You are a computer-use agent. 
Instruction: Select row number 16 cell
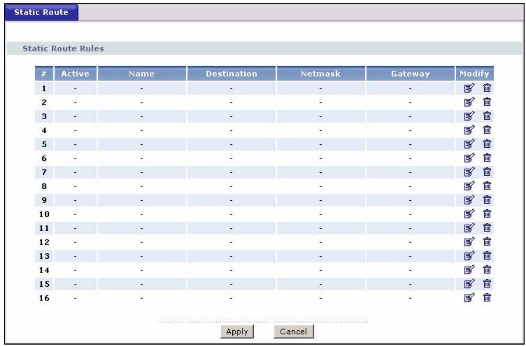click(44, 298)
